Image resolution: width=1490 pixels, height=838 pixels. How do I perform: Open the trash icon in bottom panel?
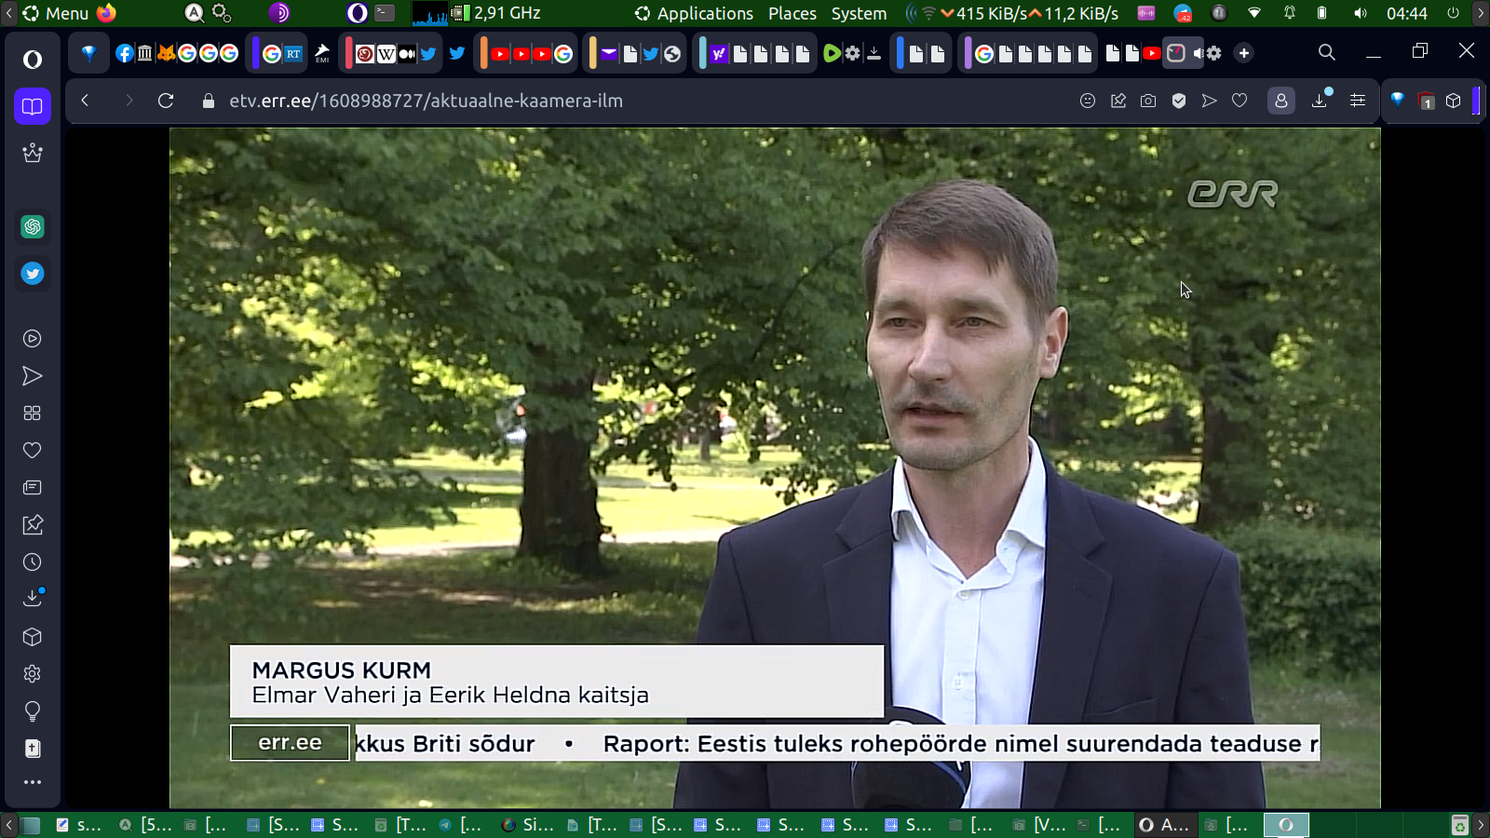[x=1459, y=825]
